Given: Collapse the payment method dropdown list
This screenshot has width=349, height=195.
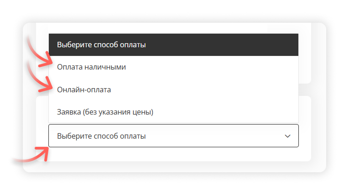Looking at the screenshot, I should (x=287, y=136).
